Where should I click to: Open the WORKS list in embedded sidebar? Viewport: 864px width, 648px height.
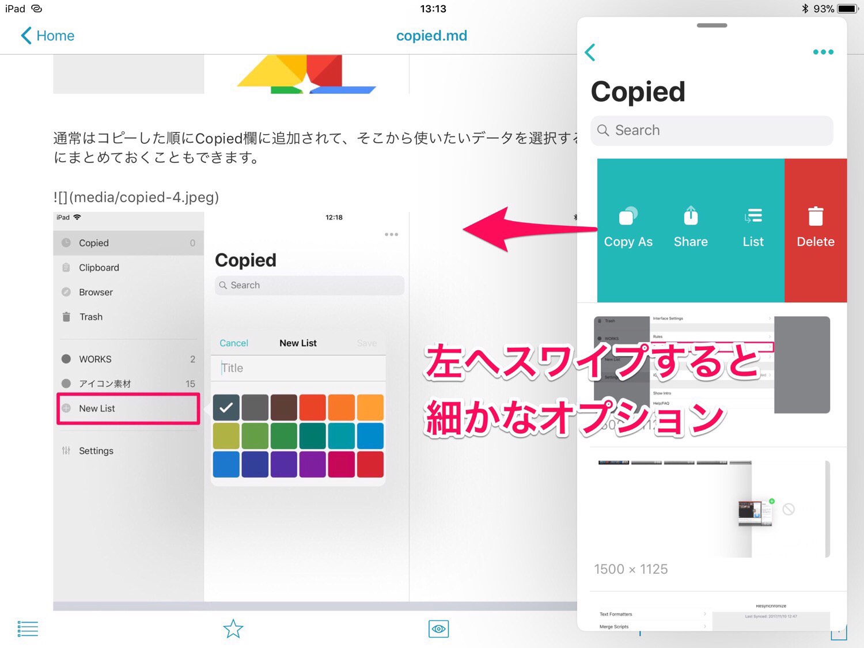pos(128,359)
